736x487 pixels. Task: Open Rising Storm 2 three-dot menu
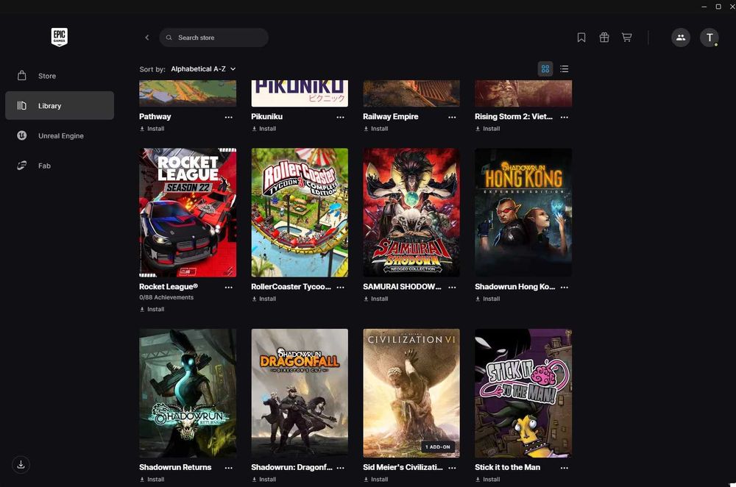point(565,117)
